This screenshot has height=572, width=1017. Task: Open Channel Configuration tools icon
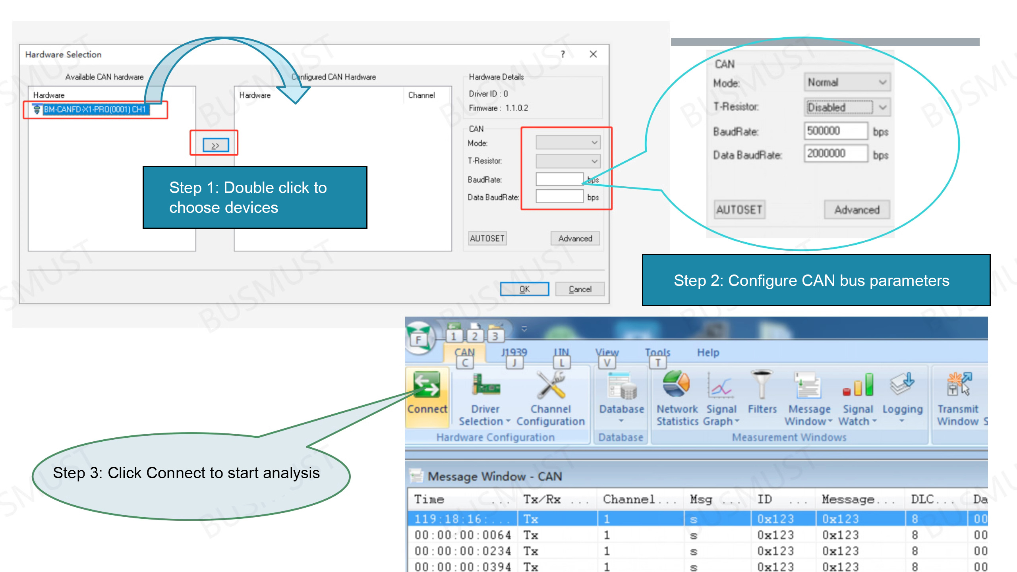tap(551, 385)
